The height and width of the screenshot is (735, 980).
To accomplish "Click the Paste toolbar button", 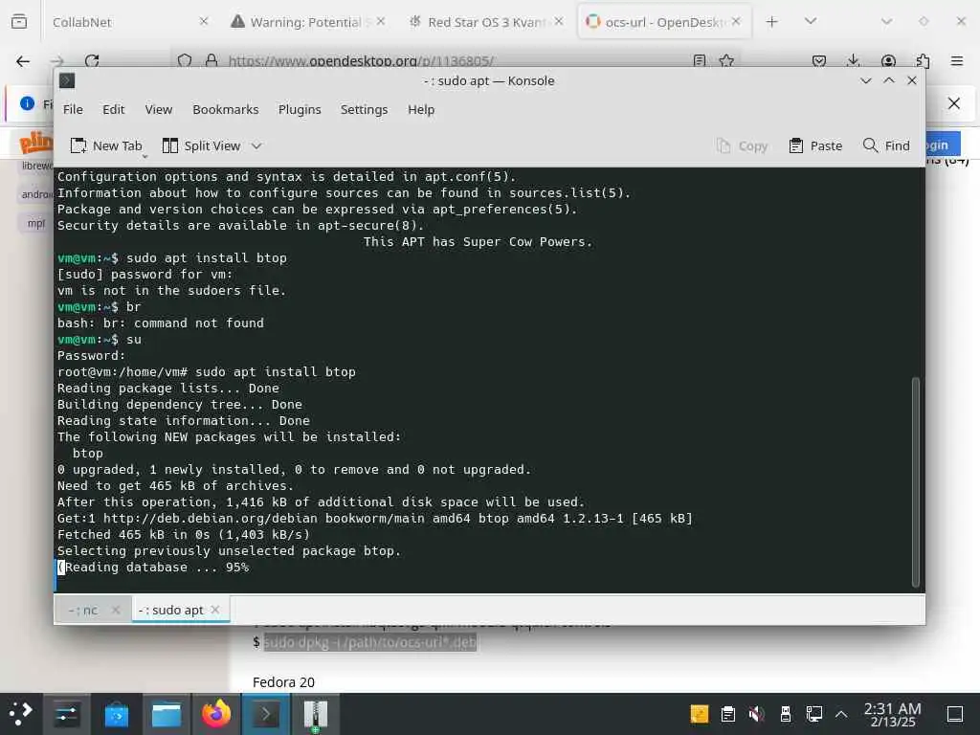I will tap(815, 145).
